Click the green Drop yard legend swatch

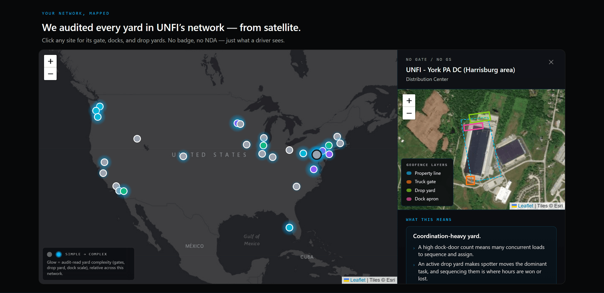(409, 190)
